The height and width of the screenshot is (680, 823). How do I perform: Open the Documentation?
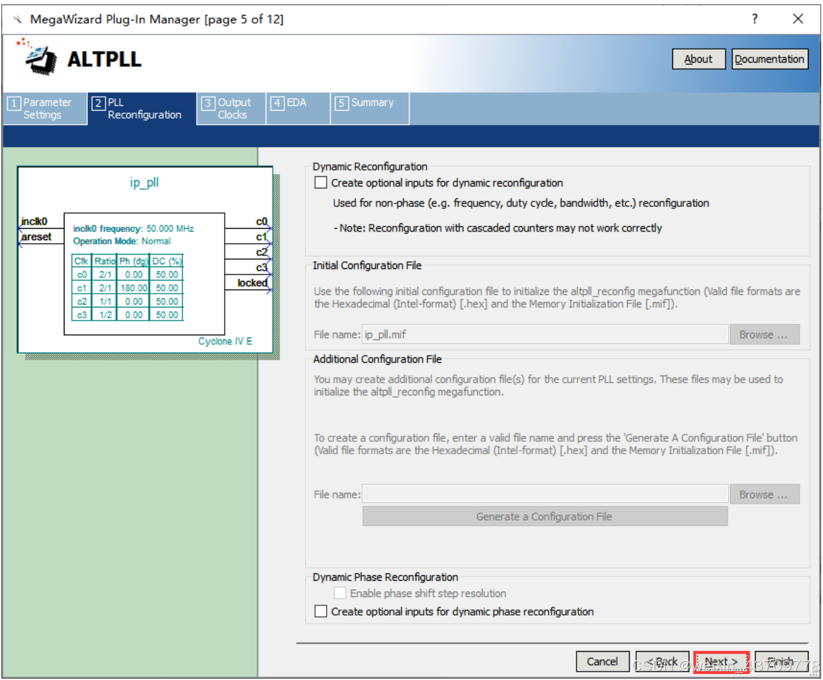click(769, 59)
